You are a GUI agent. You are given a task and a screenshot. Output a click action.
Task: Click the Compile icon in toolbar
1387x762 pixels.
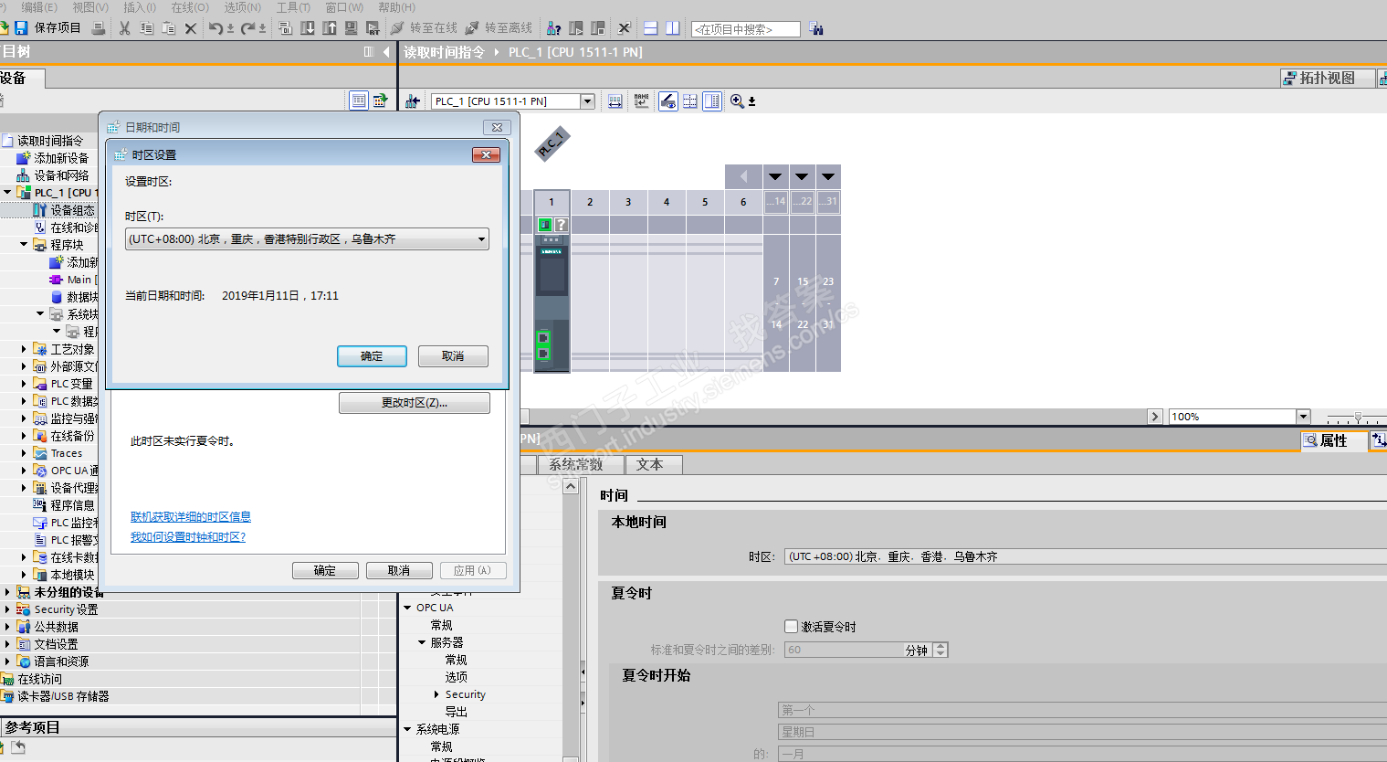(285, 28)
